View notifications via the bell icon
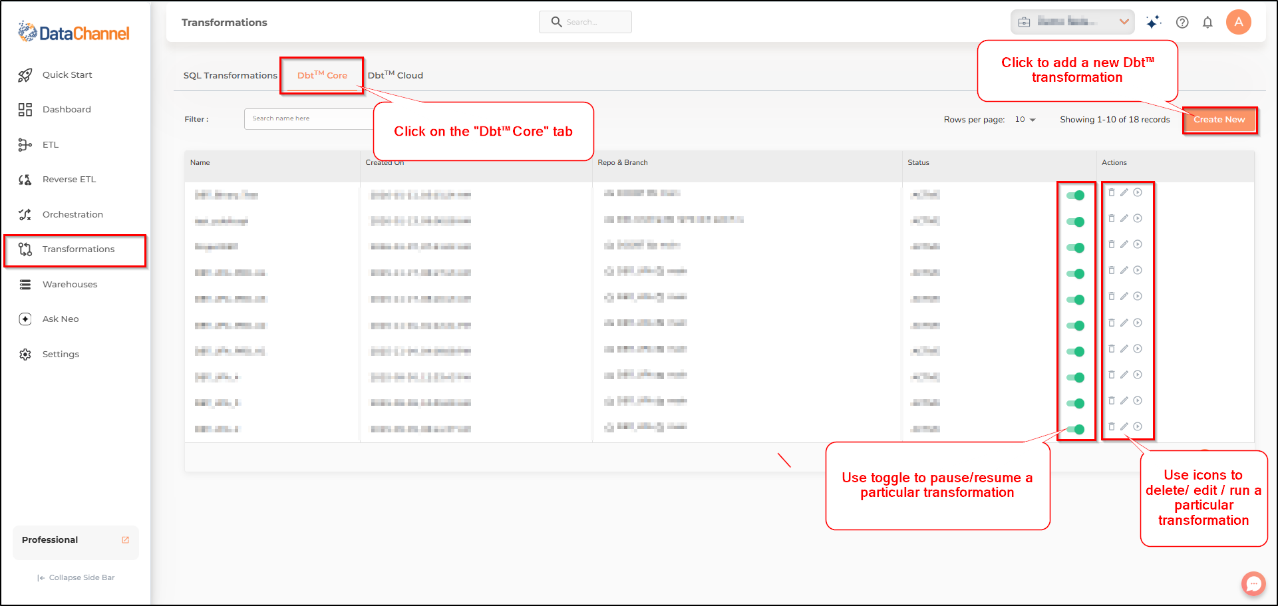Viewport: 1278px width, 606px height. point(1207,22)
